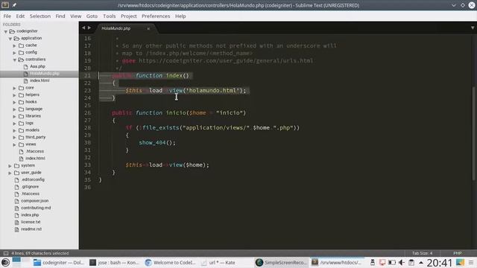The height and width of the screenshot is (268, 477).
Task: Click the views folder icon
Action: 22,144
